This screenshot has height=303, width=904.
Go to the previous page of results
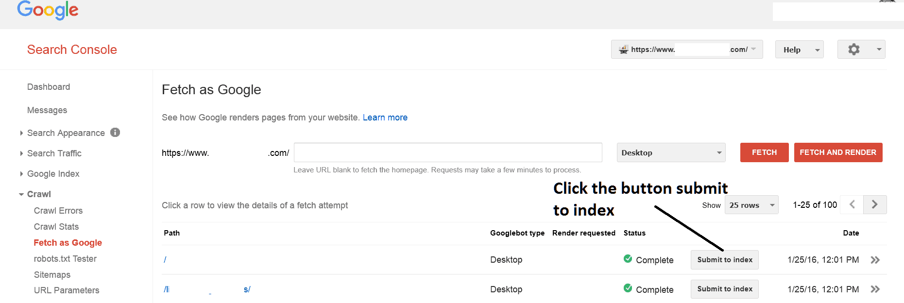click(x=852, y=204)
